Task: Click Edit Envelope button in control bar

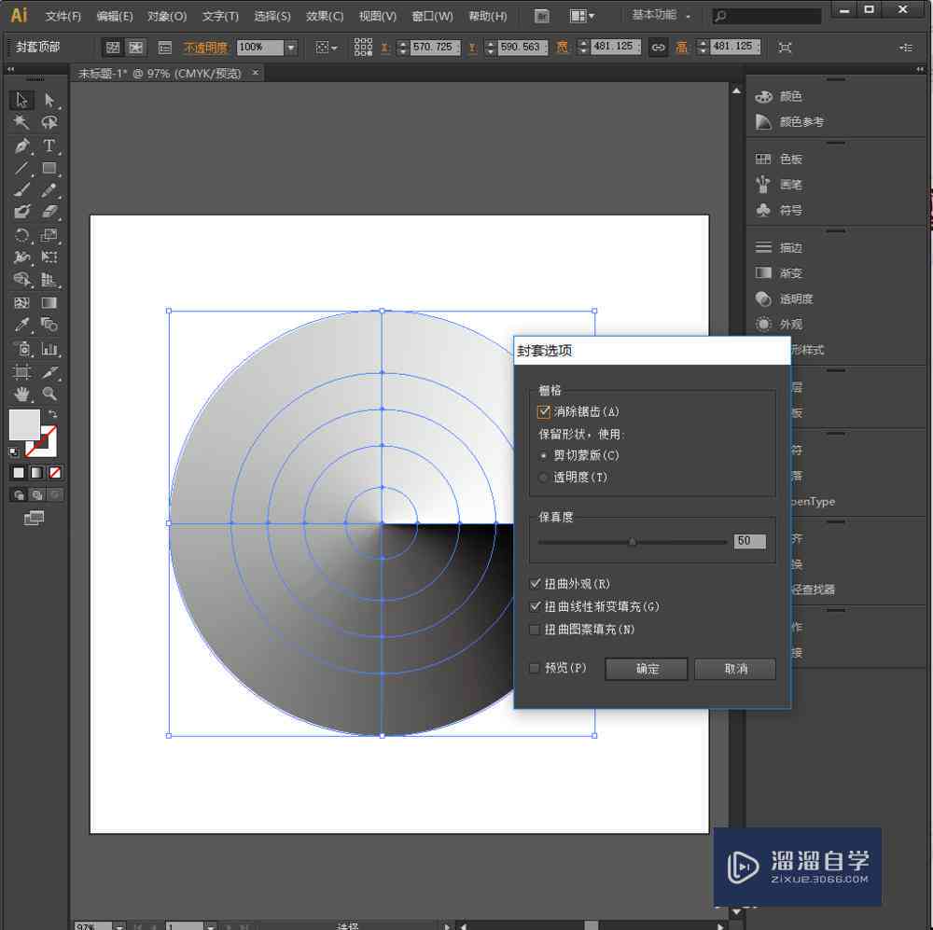Action: 113,47
